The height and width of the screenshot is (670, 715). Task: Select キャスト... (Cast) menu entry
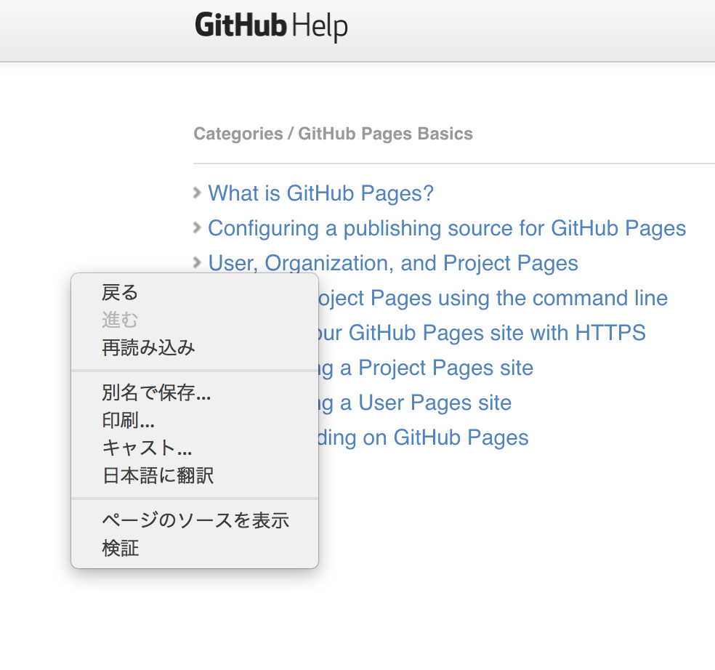click(x=195, y=448)
